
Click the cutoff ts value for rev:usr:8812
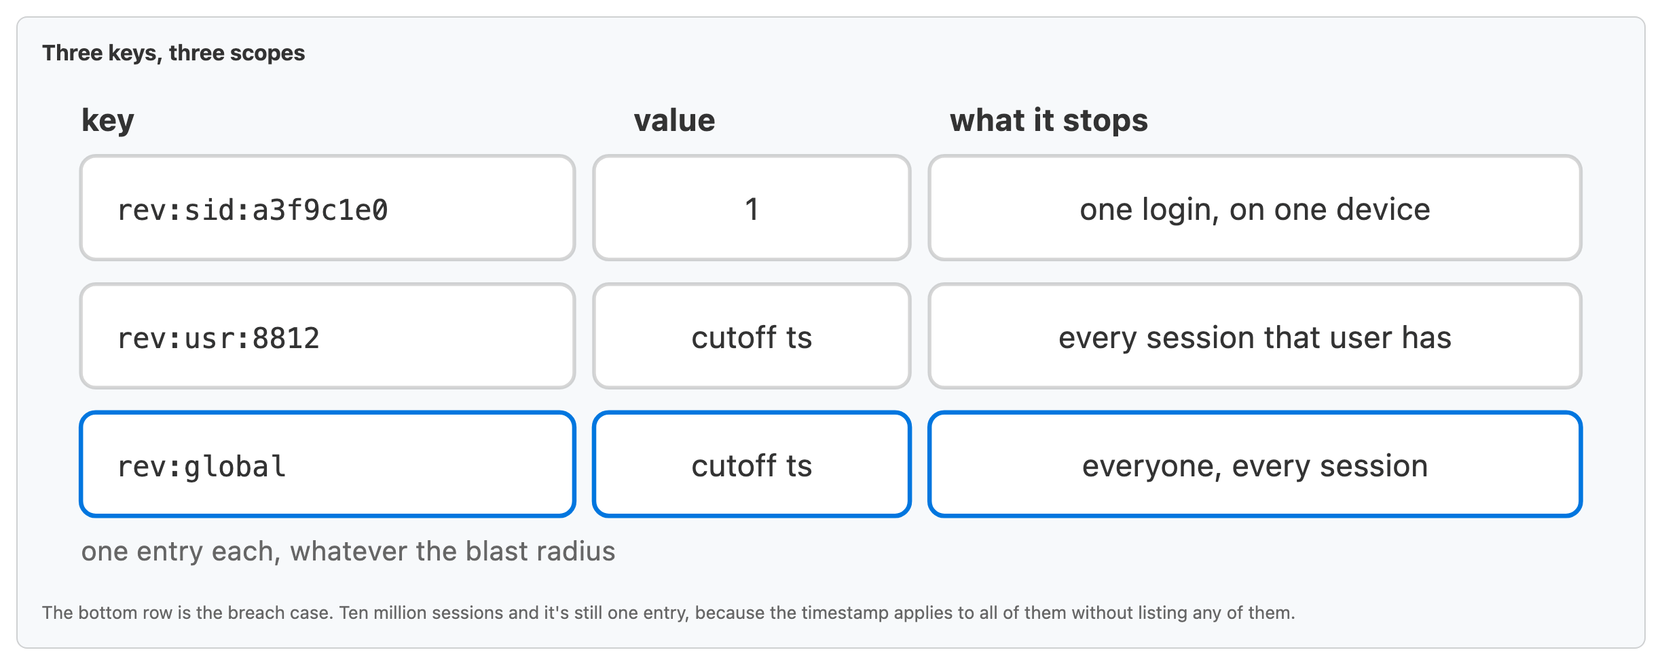(x=752, y=336)
